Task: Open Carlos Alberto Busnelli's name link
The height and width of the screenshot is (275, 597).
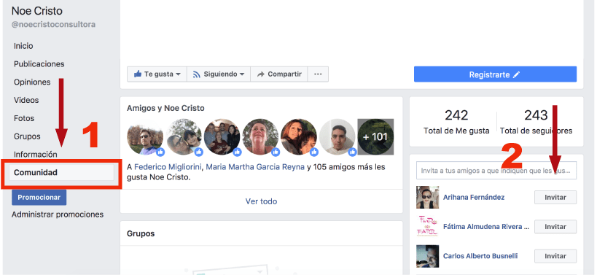Action: [x=480, y=256]
